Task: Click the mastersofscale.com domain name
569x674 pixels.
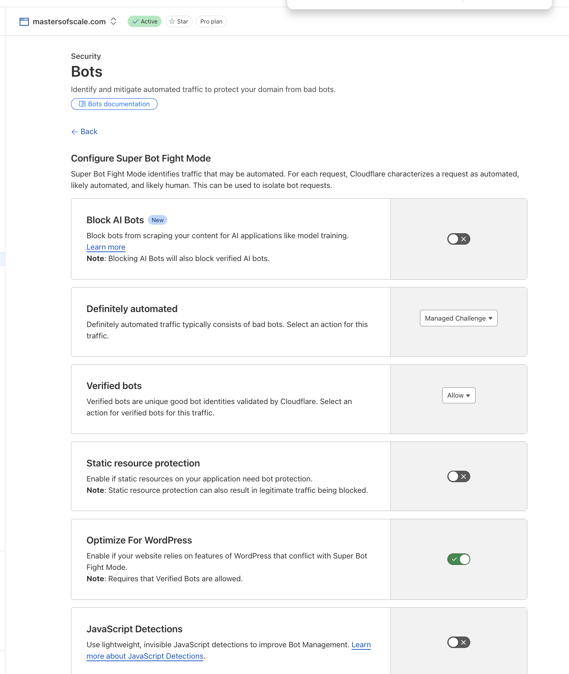Action: (x=69, y=21)
